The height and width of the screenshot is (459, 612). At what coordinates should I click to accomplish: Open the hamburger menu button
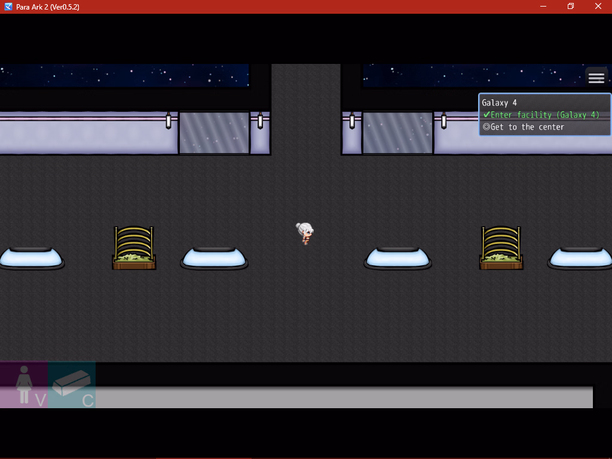tap(596, 78)
